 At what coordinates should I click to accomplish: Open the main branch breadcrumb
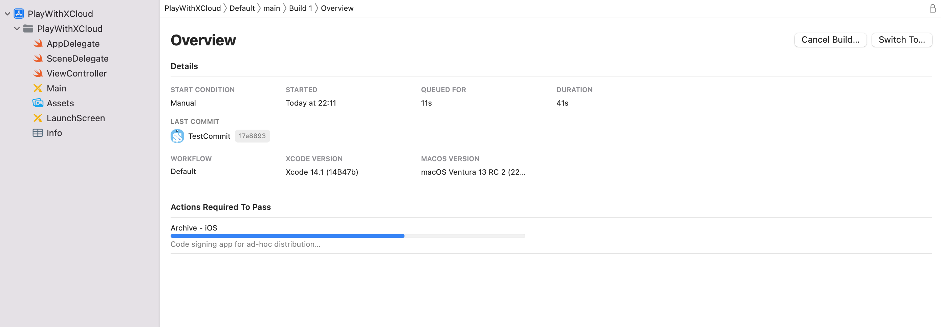point(272,8)
